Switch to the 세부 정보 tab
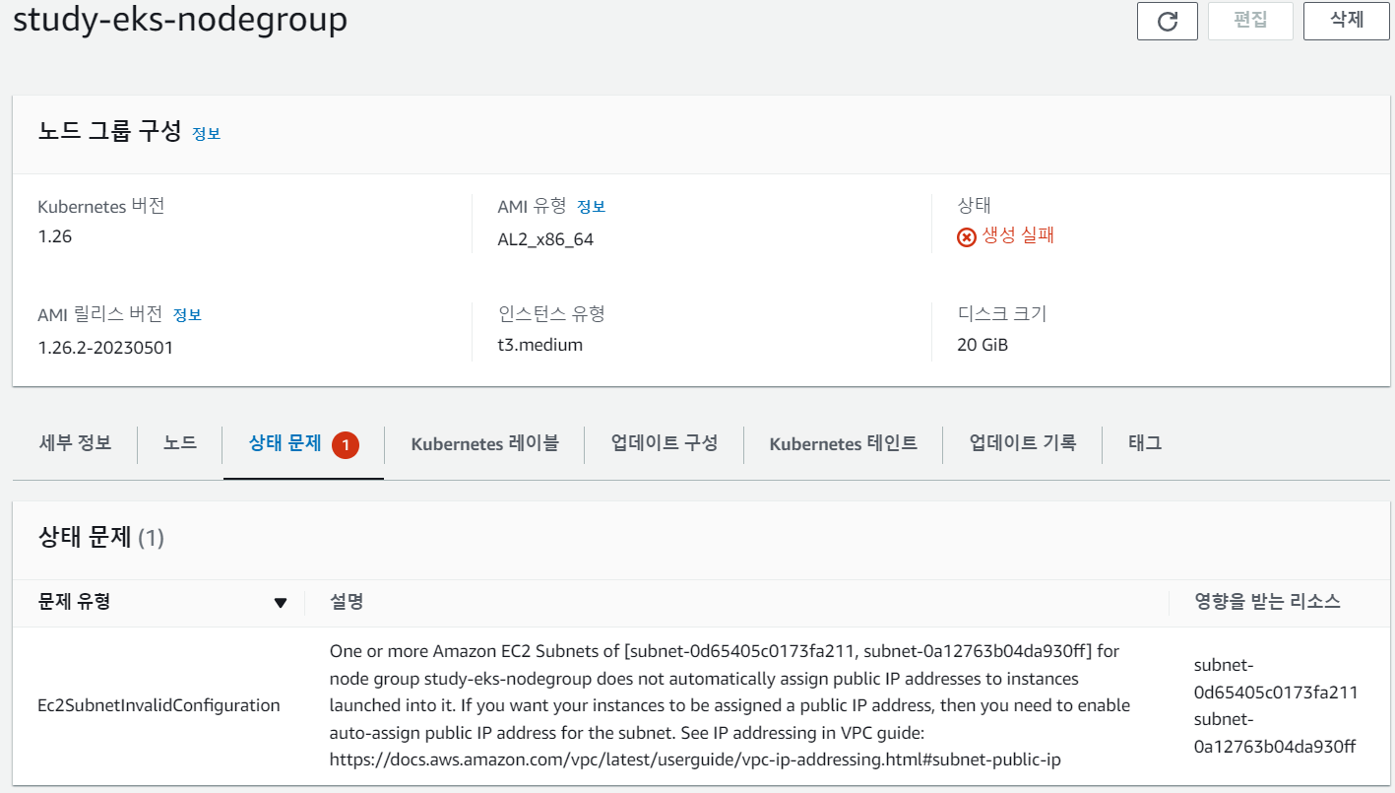Viewport: 1395px width, 793px height. point(75,443)
